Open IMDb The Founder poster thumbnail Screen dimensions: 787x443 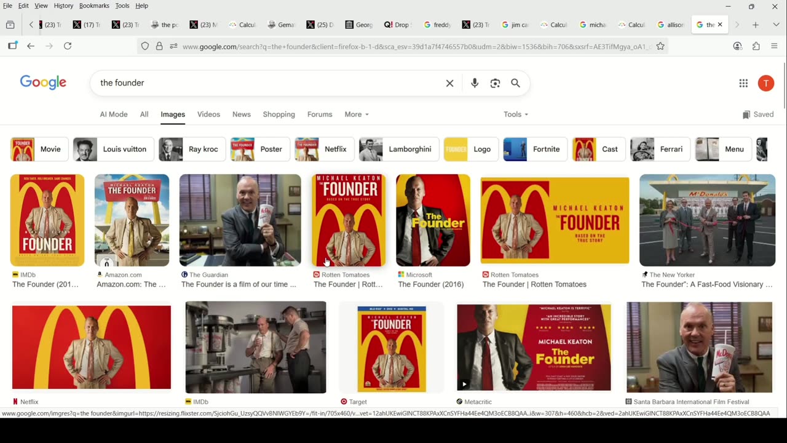point(47,220)
